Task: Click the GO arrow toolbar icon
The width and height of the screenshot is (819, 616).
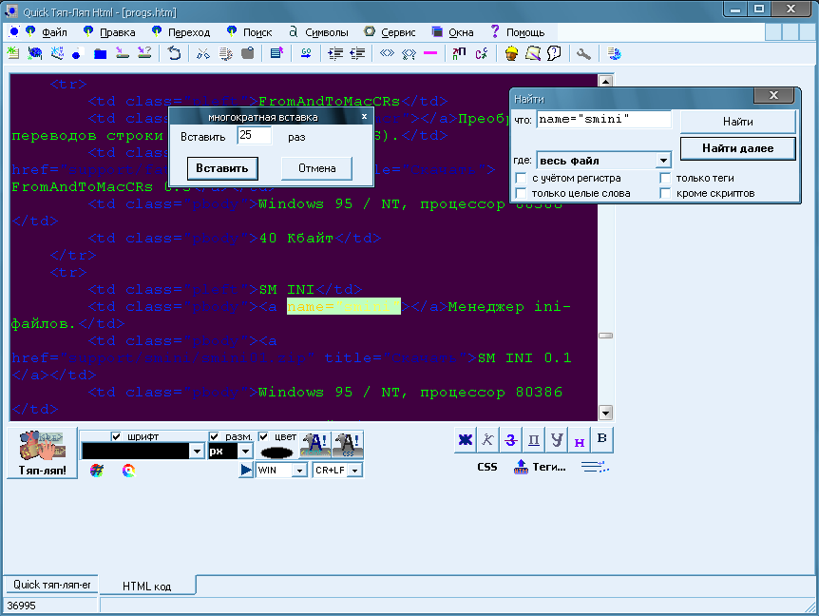Action: pyautogui.click(x=306, y=53)
